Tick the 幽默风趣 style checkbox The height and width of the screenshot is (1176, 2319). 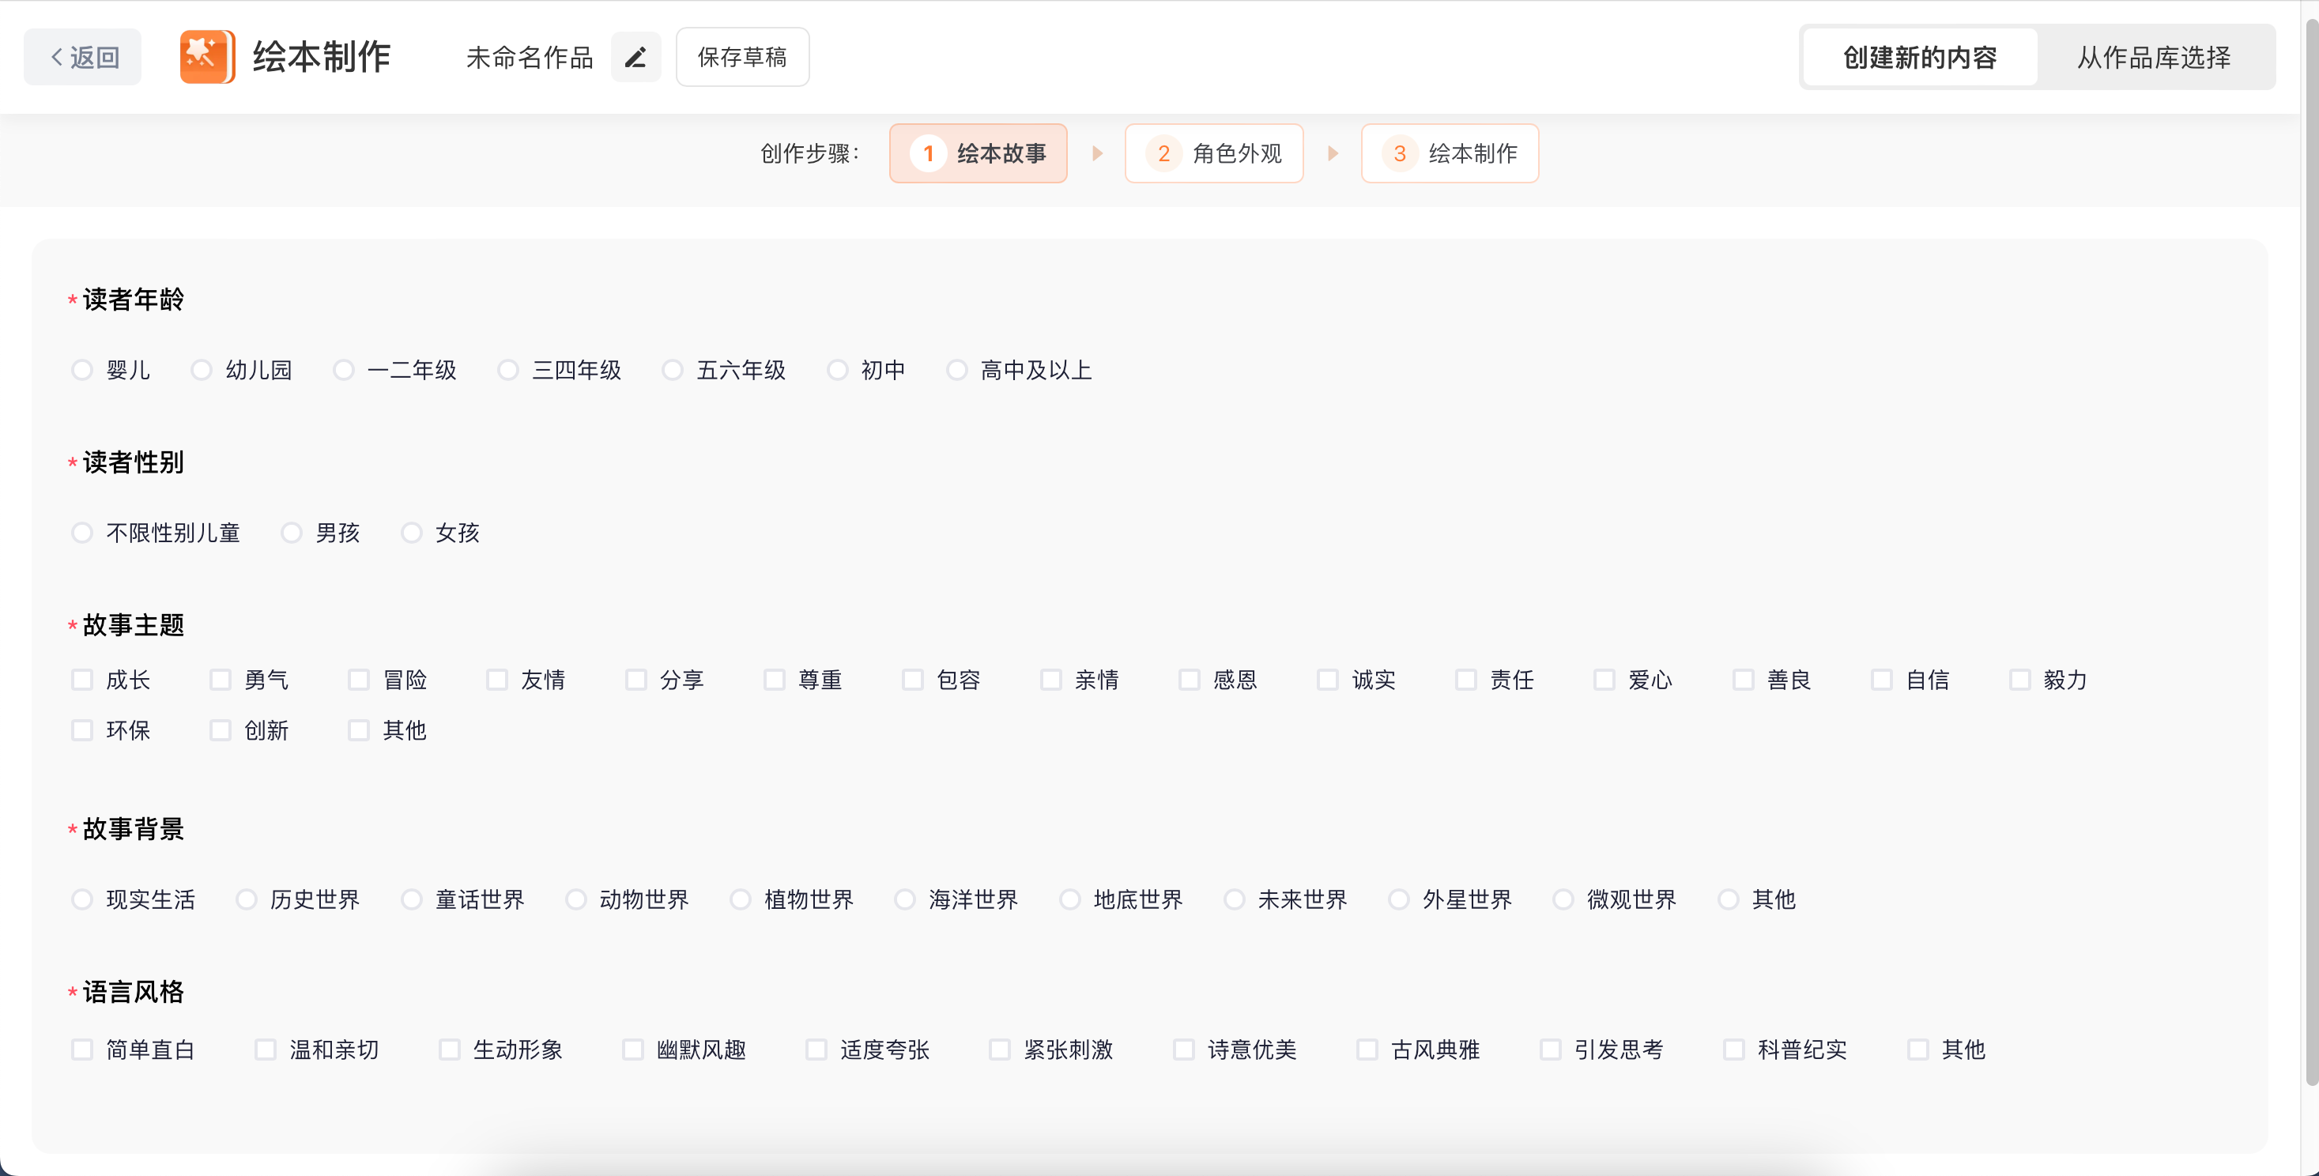[x=633, y=1050]
